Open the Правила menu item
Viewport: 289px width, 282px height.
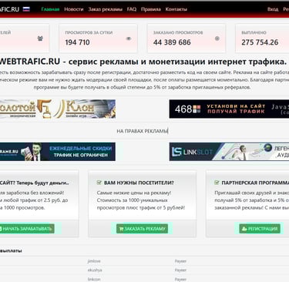point(151,9)
